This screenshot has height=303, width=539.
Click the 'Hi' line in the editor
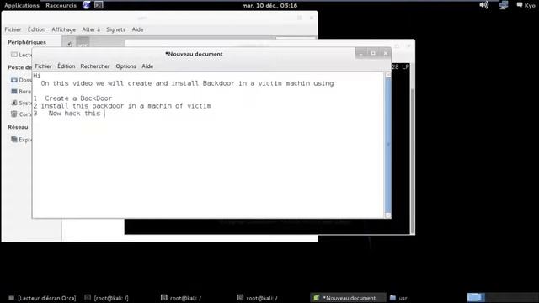pyautogui.click(x=37, y=76)
